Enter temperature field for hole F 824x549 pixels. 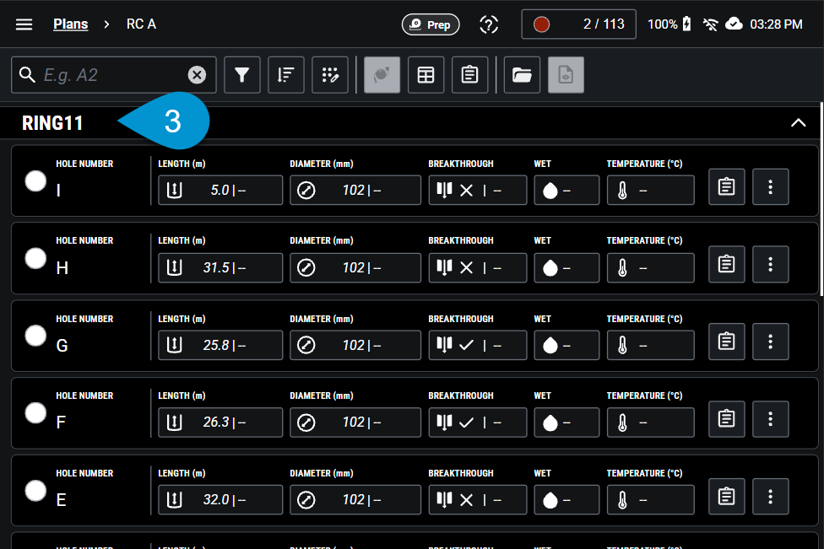(x=651, y=422)
